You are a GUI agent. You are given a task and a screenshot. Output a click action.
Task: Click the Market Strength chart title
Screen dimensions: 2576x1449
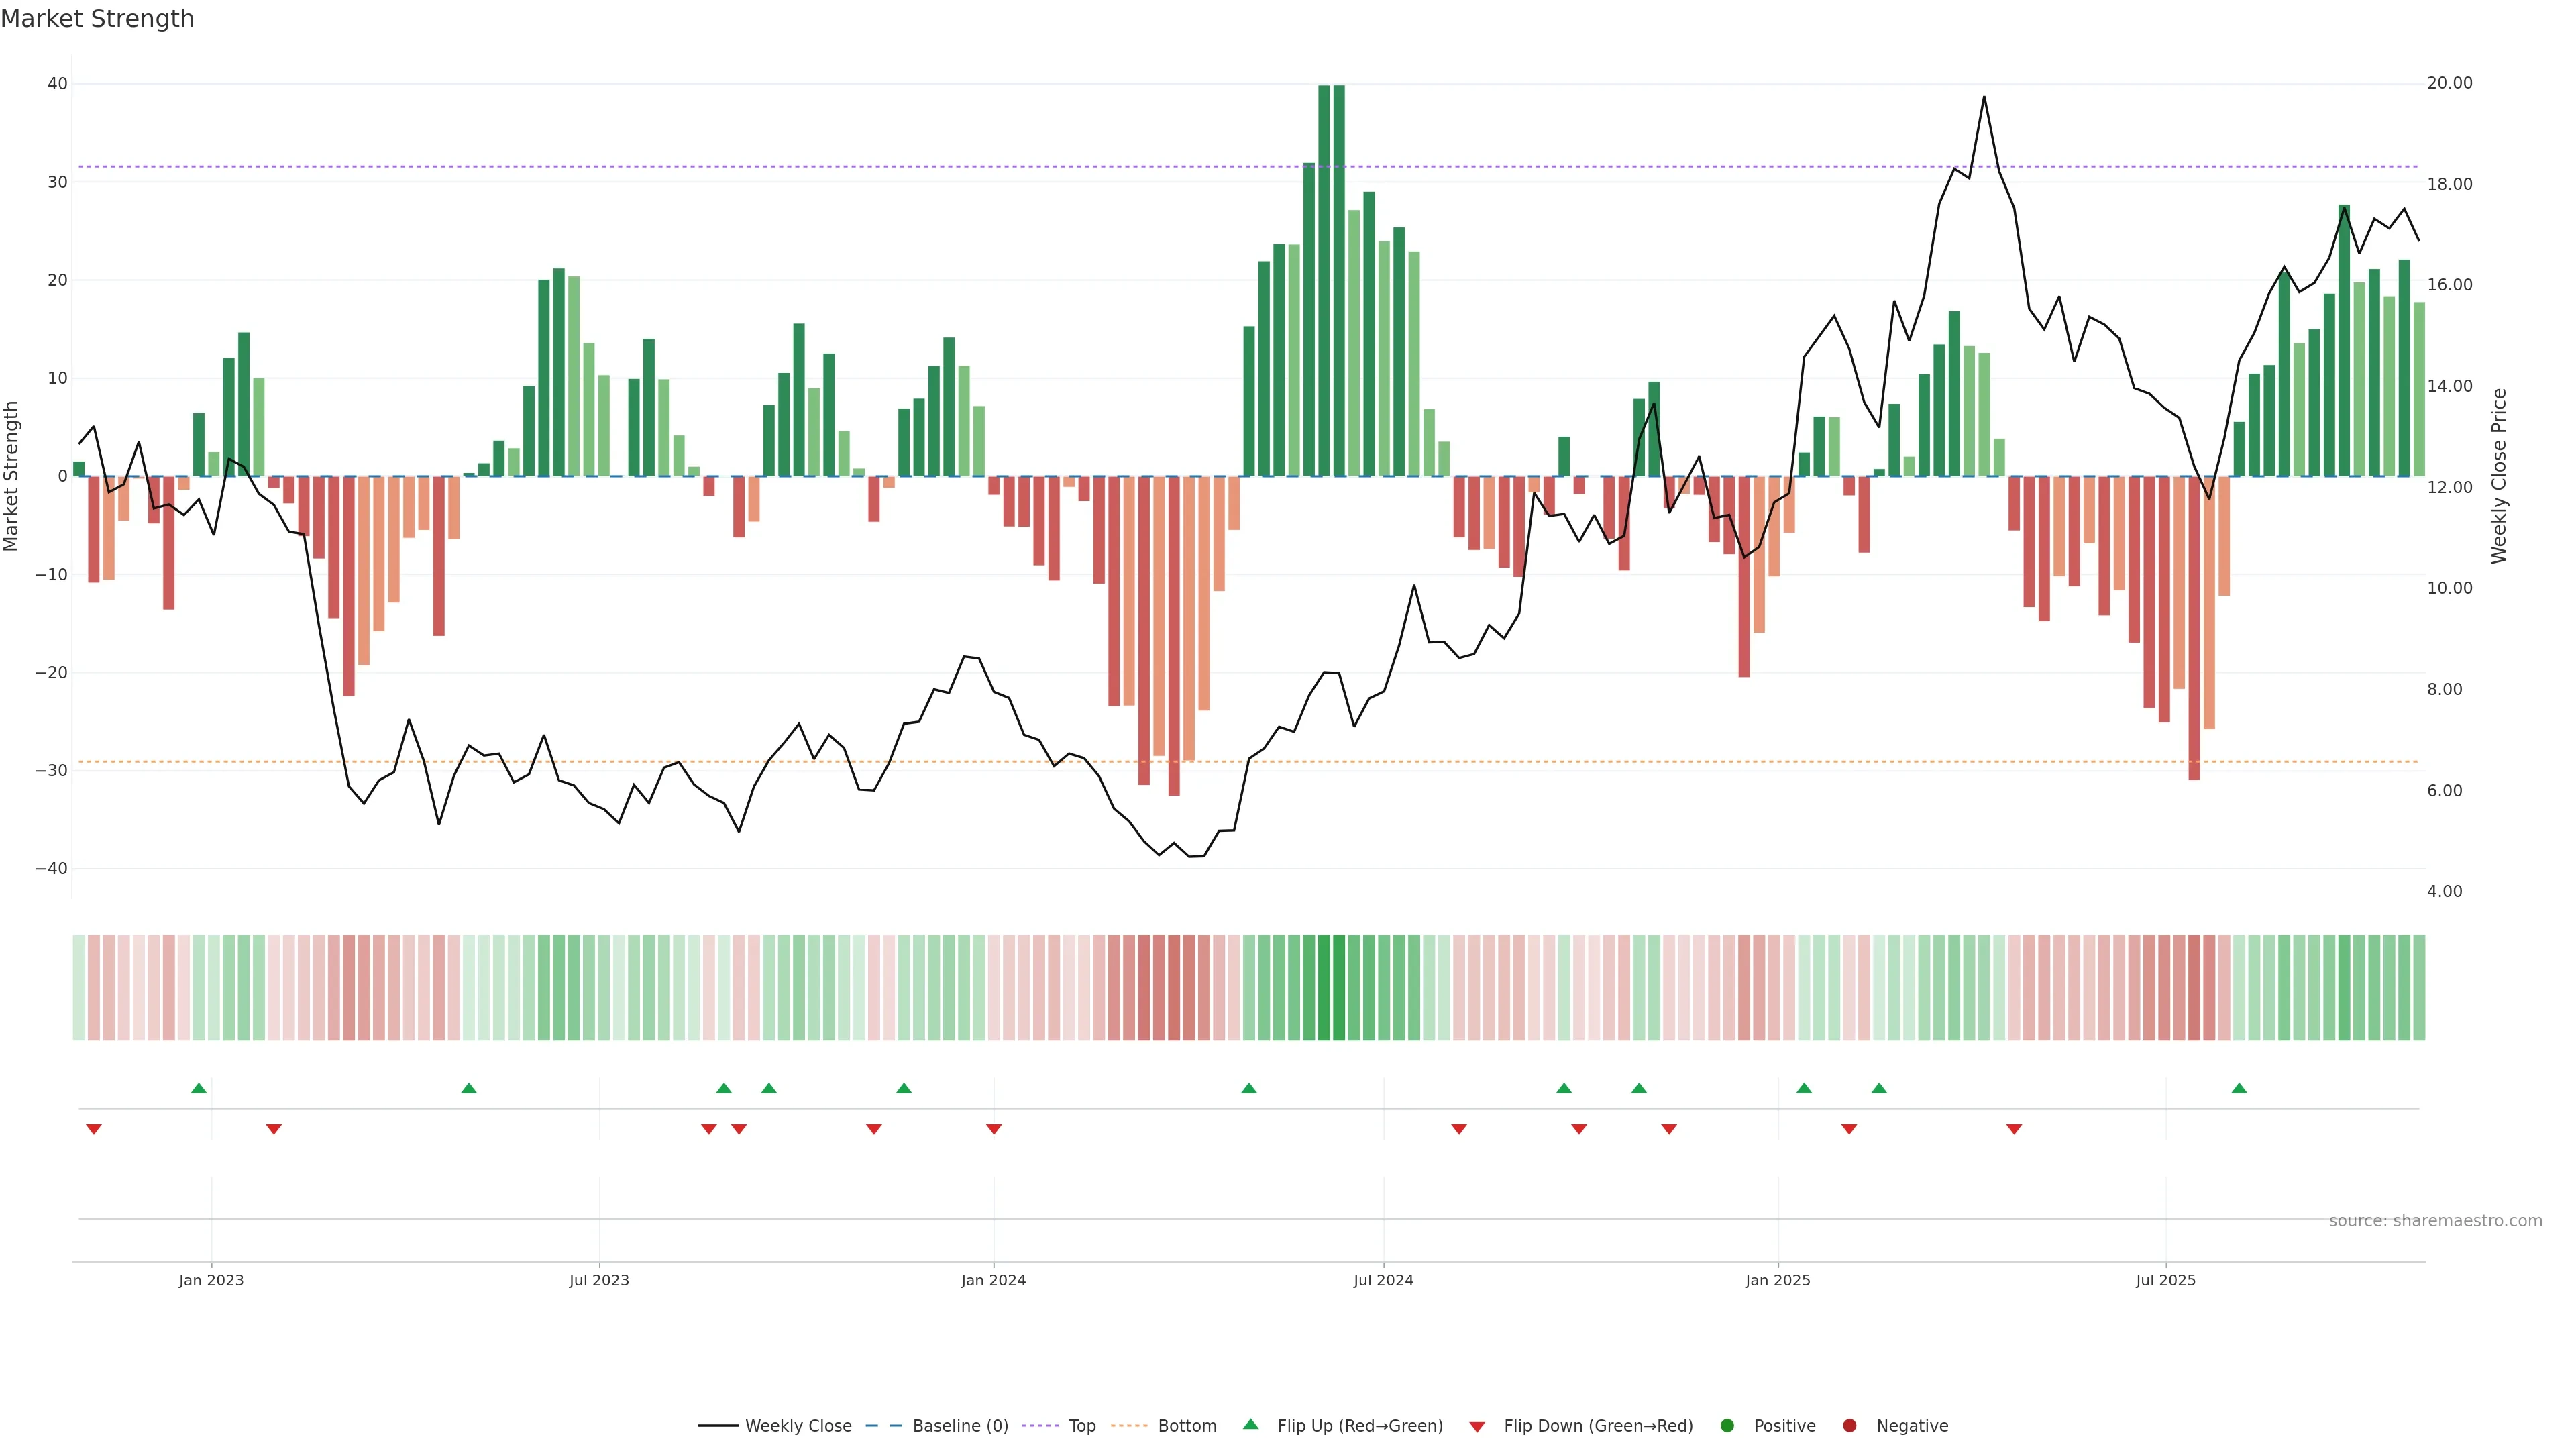tap(97, 19)
